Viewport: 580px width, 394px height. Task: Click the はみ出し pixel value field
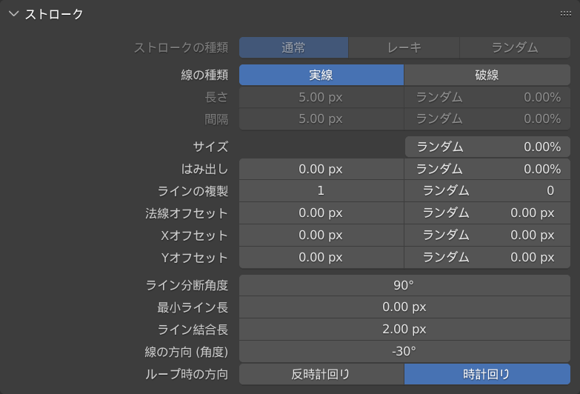click(321, 169)
